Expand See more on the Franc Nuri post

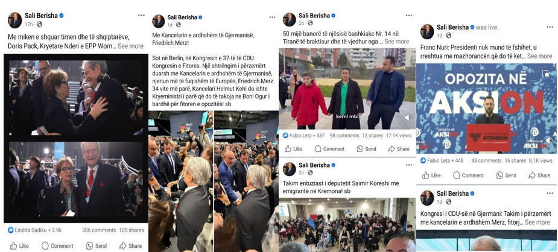tap(539, 56)
